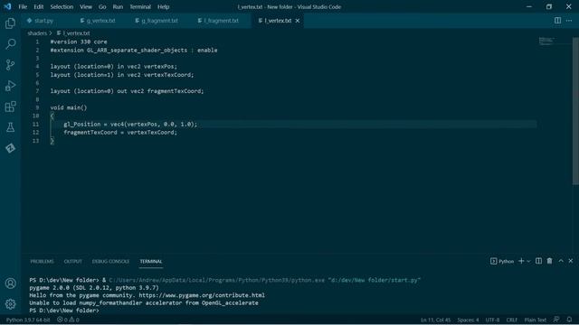Select Python 3.9.7 64-bit interpreter in status bar
Screen dimensions: 579x325
tap(28, 320)
